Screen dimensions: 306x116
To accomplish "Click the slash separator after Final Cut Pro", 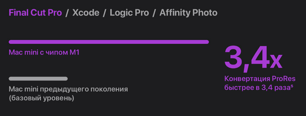I will (x=67, y=13).
